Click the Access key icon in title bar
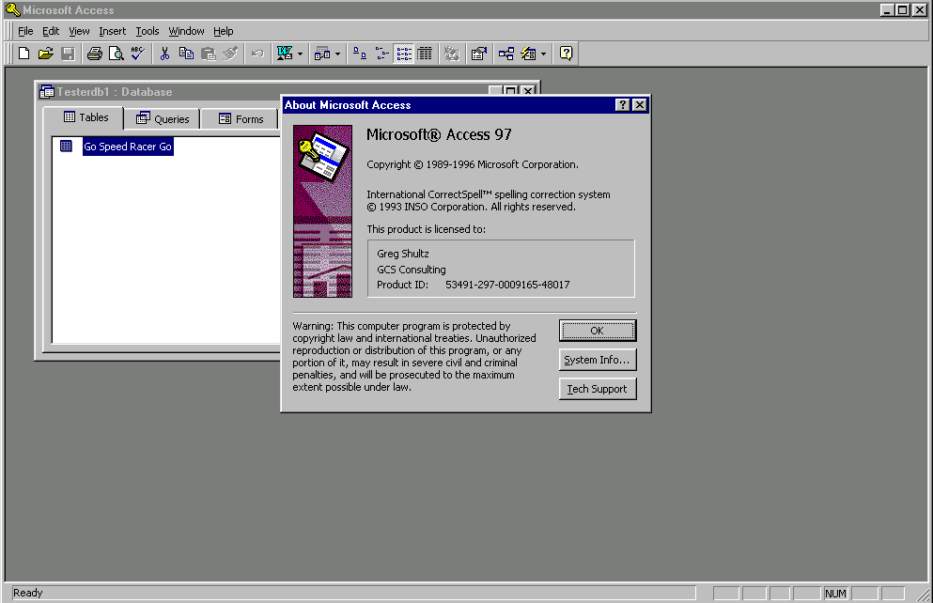The height and width of the screenshot is (603, 933). [x=12, y=9]
